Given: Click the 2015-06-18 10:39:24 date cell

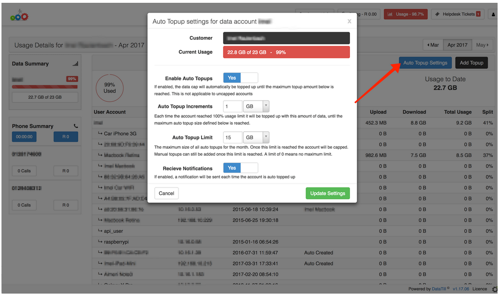Looking at the screenshot, I should [255, 209].
